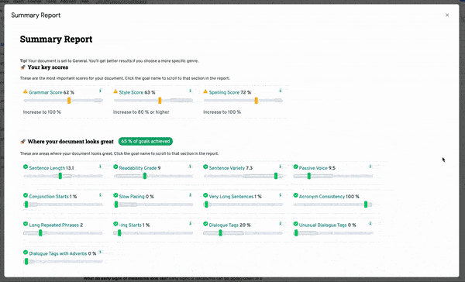This screenshot has width=465, height=282.
Task: Click the info icon beside Dialogue Tags 20 %
Action: pyautogui.click(x=281, y=223)
